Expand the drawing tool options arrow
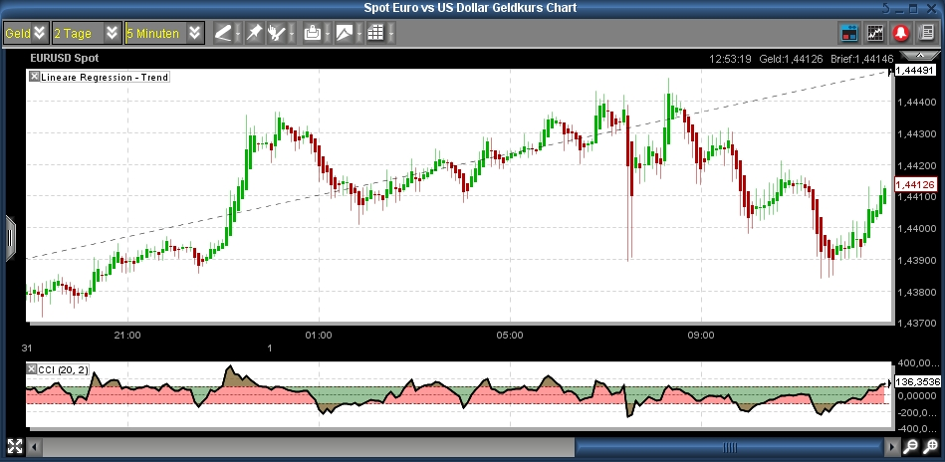Viewport: 945px width, 462px height. [x=237, y=33]
